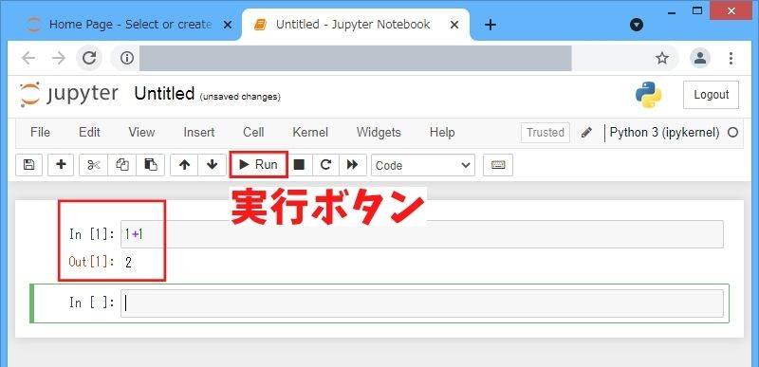Interrupt the kernel with stop icon
Image resolution: width=759 pixels, height=367 pixels.
[300, 165]
